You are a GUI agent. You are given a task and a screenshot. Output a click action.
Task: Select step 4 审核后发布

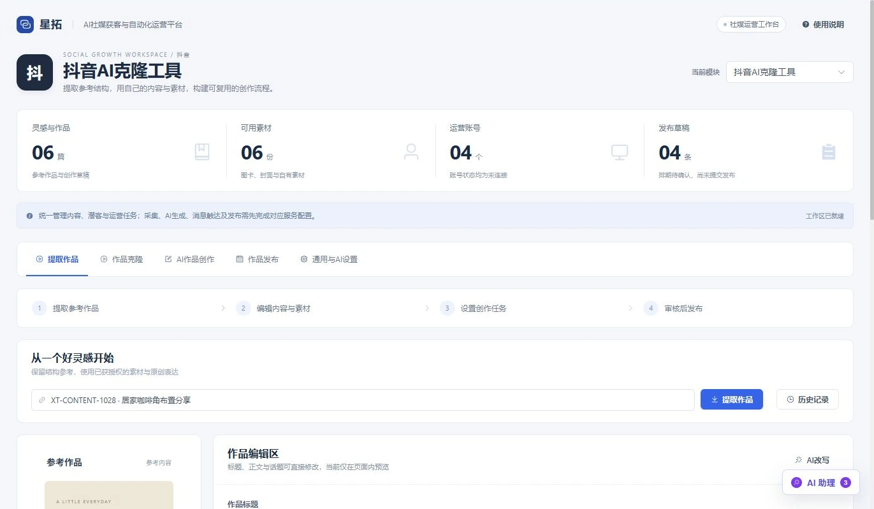[673, 308]
